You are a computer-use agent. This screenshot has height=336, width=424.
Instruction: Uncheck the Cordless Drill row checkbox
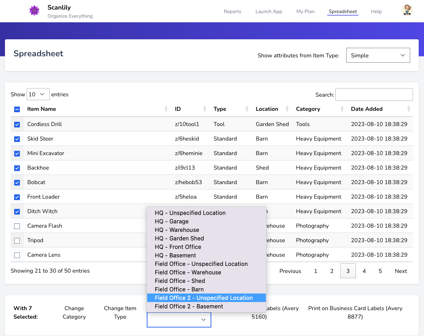[x=17, y=125]
